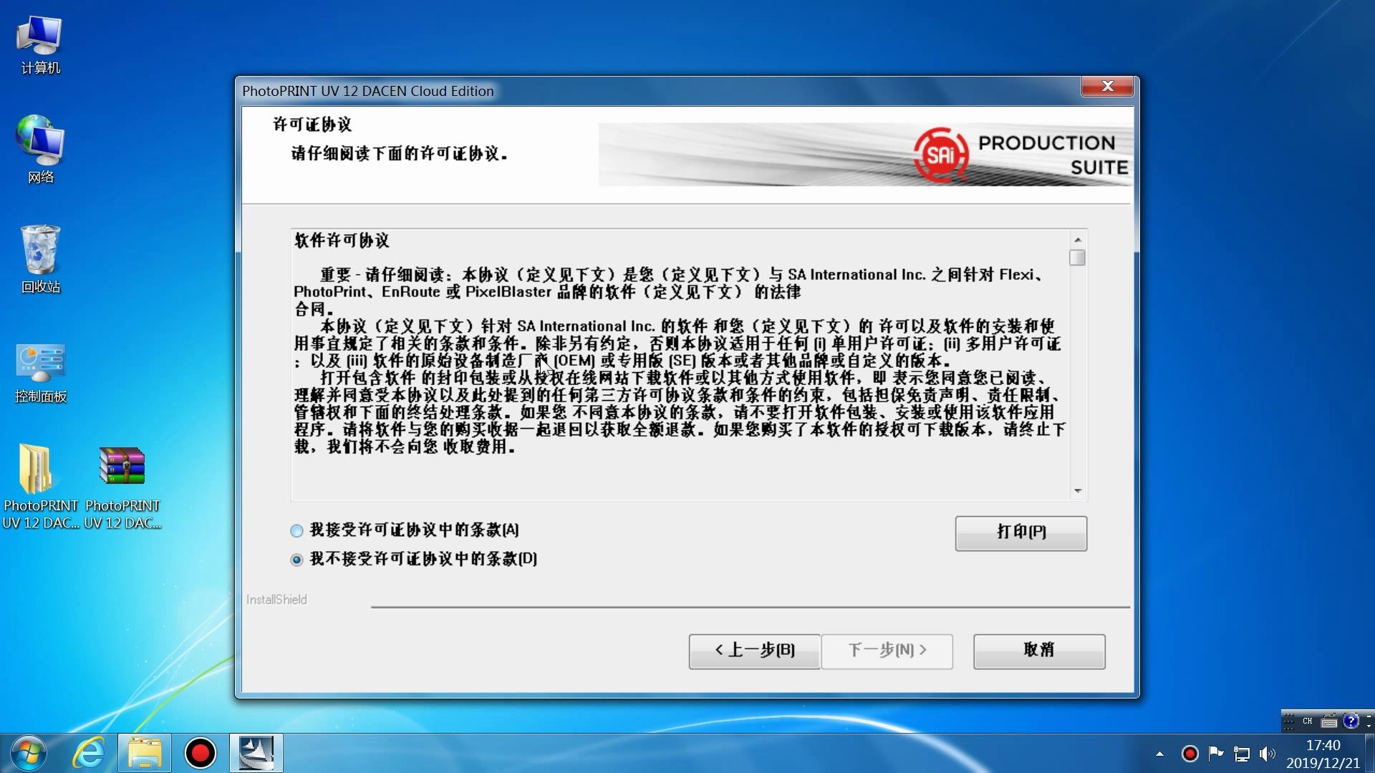
Task: Click the InstallShield label
Action: click(x=276, y=600)
